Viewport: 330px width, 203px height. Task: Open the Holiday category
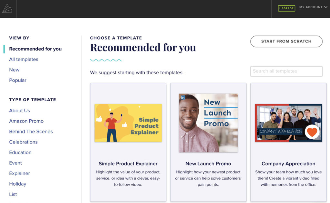pyautogui.click(x=17, y=184)
